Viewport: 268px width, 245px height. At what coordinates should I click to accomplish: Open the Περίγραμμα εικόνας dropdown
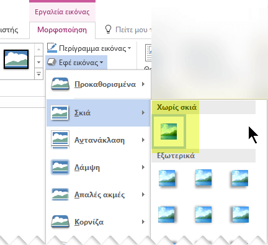point(89,48)
